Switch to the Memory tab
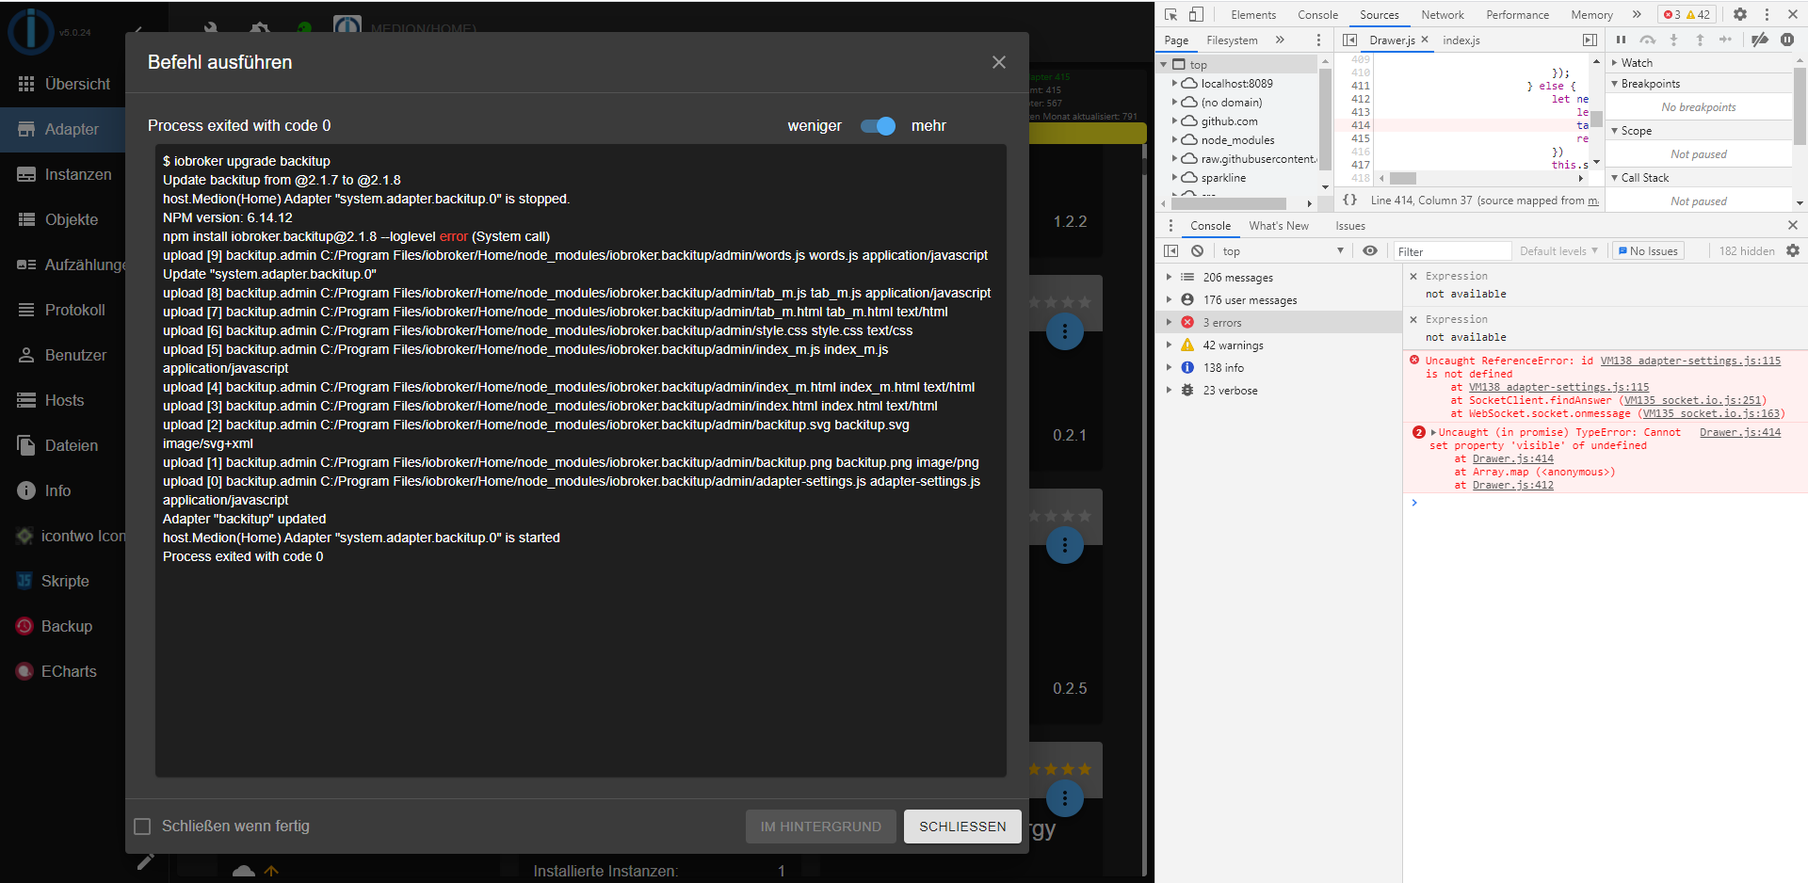 pyautogui.click(x=1591, y=14)
